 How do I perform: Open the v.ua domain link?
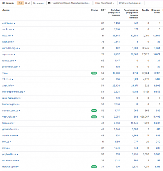tap(4, 73)
